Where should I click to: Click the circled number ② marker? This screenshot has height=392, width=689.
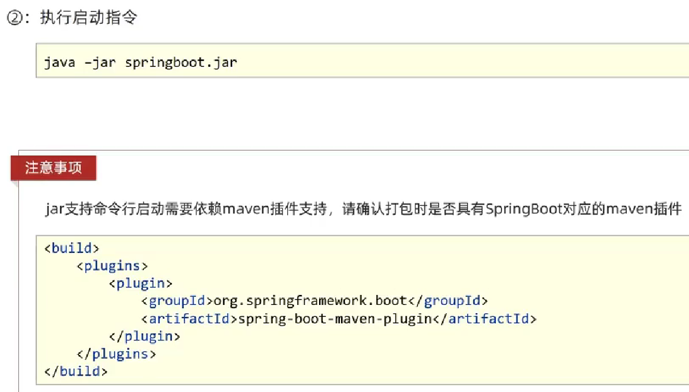tap(14, 18)
